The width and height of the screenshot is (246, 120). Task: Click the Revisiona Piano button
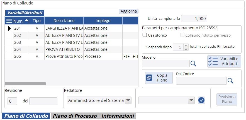point(227,99)
